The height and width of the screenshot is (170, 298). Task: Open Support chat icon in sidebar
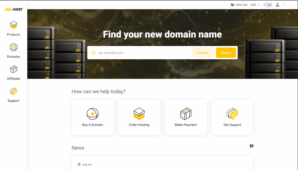click(14, 92)
